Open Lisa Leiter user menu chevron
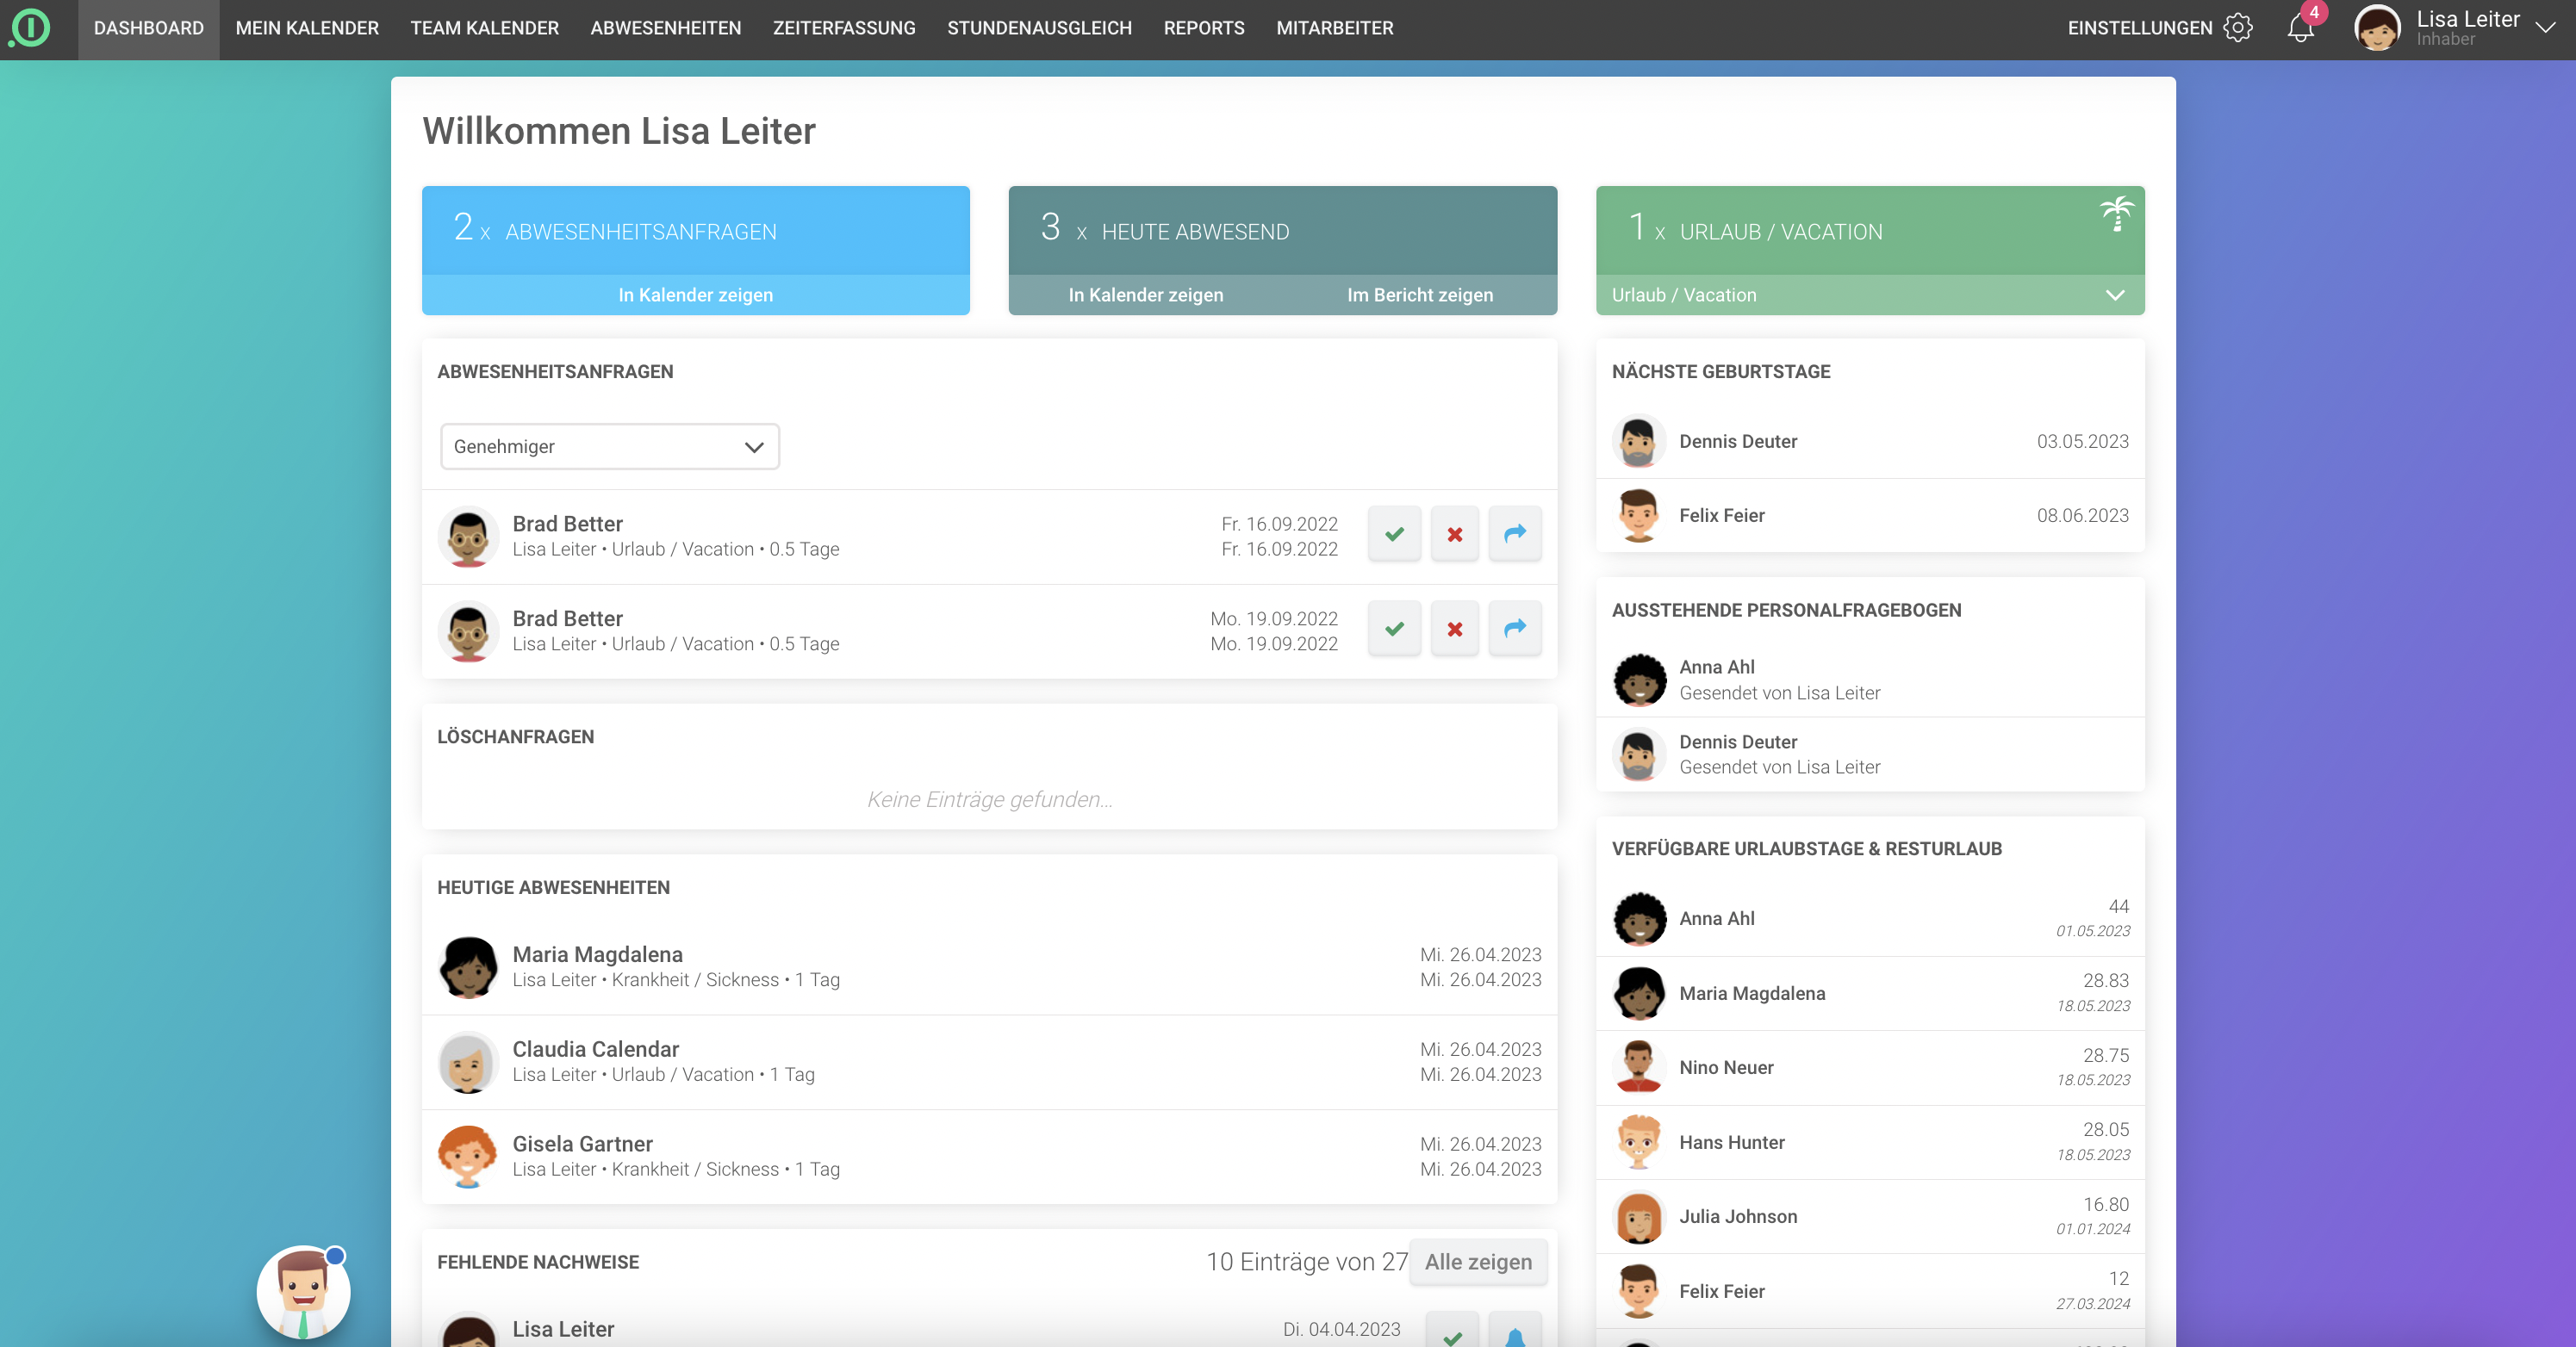Image resolution: width=2576 pixels, height=1347 pixels. point(2545,28)
